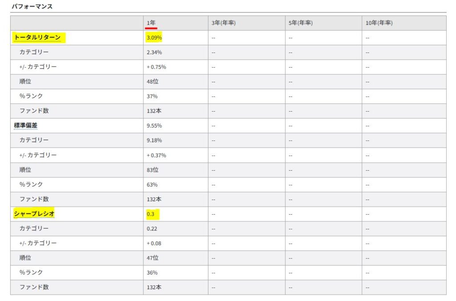Viewport: 456px width, 301px height.
Task: Click the highlighted 0.3 Sharpe ratio value
Action: point(150,214)
